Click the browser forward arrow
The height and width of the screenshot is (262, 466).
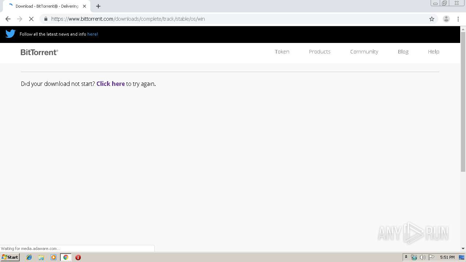(x=20, y=19)
